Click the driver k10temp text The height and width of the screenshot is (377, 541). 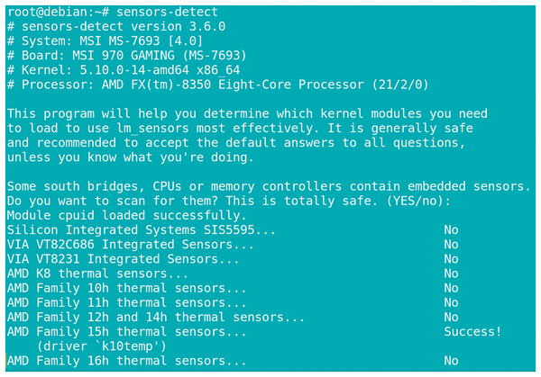click(101, 346)
